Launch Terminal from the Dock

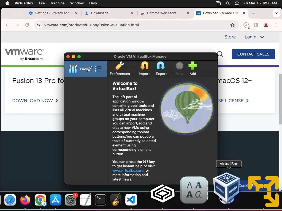coord(101,200)
